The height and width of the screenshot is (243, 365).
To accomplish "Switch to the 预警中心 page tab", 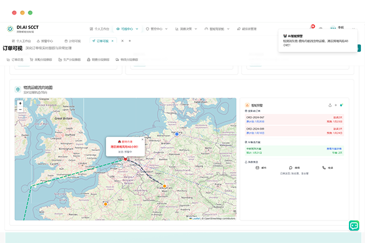I will [45, 41].
